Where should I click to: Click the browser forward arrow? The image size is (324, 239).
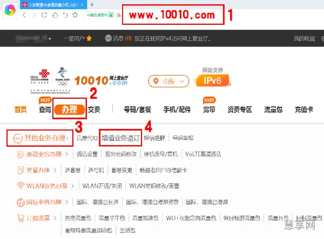coord(33,15)
